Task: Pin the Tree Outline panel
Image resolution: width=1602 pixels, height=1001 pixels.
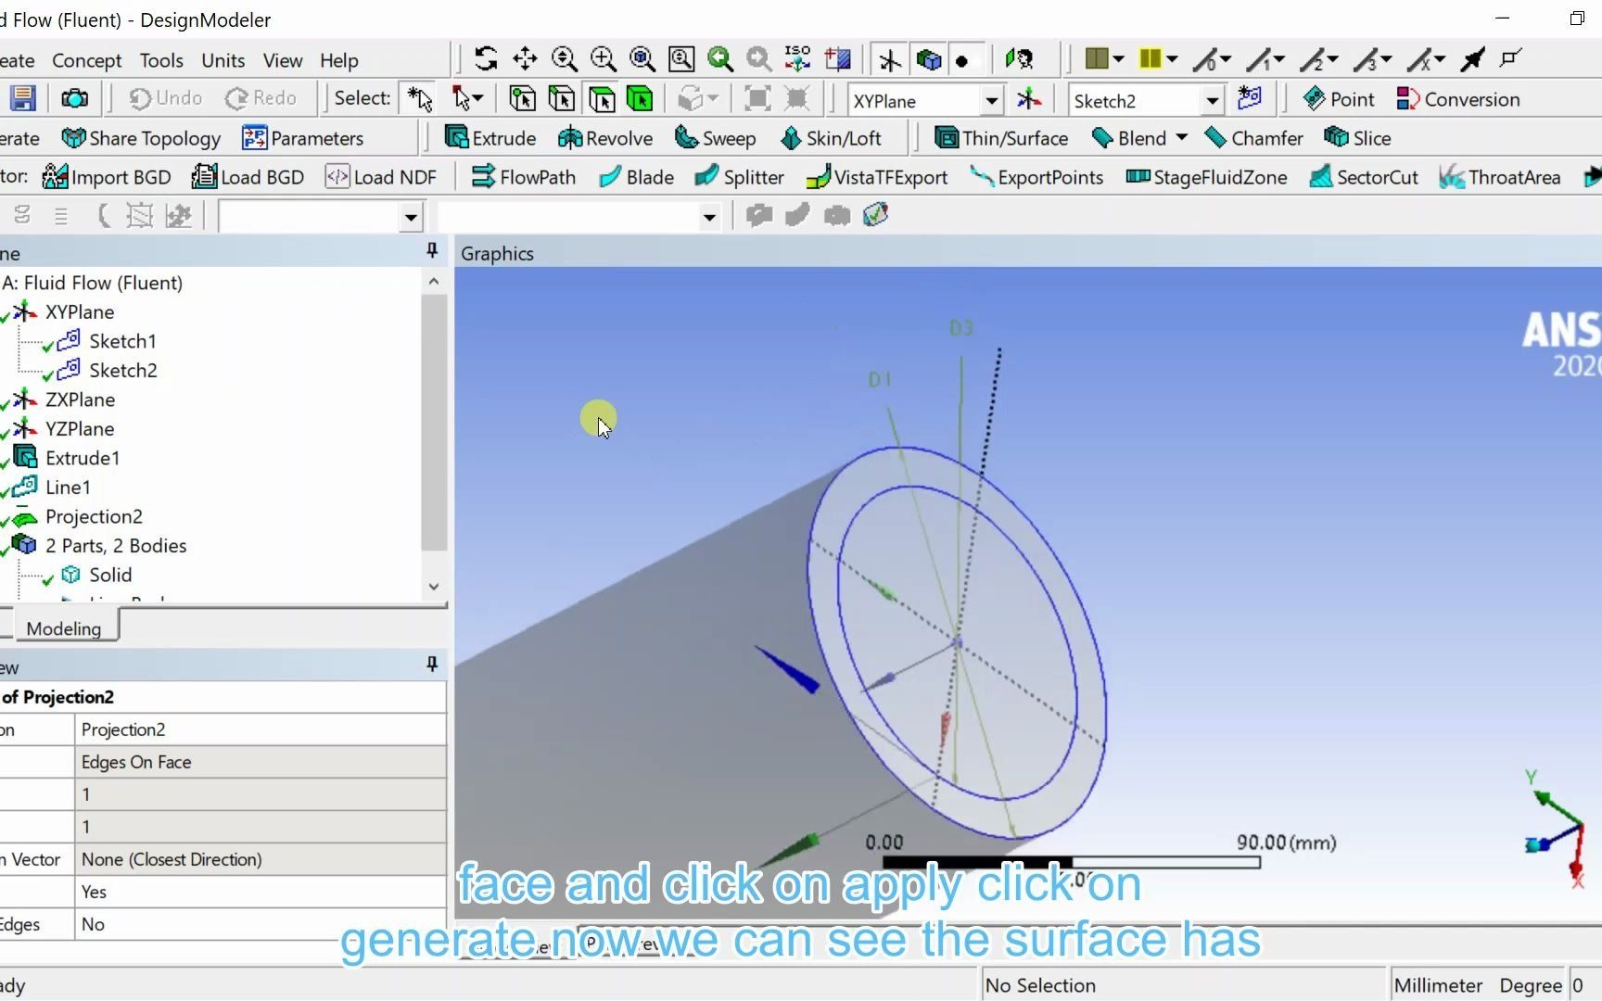Action: pos(431,251)
